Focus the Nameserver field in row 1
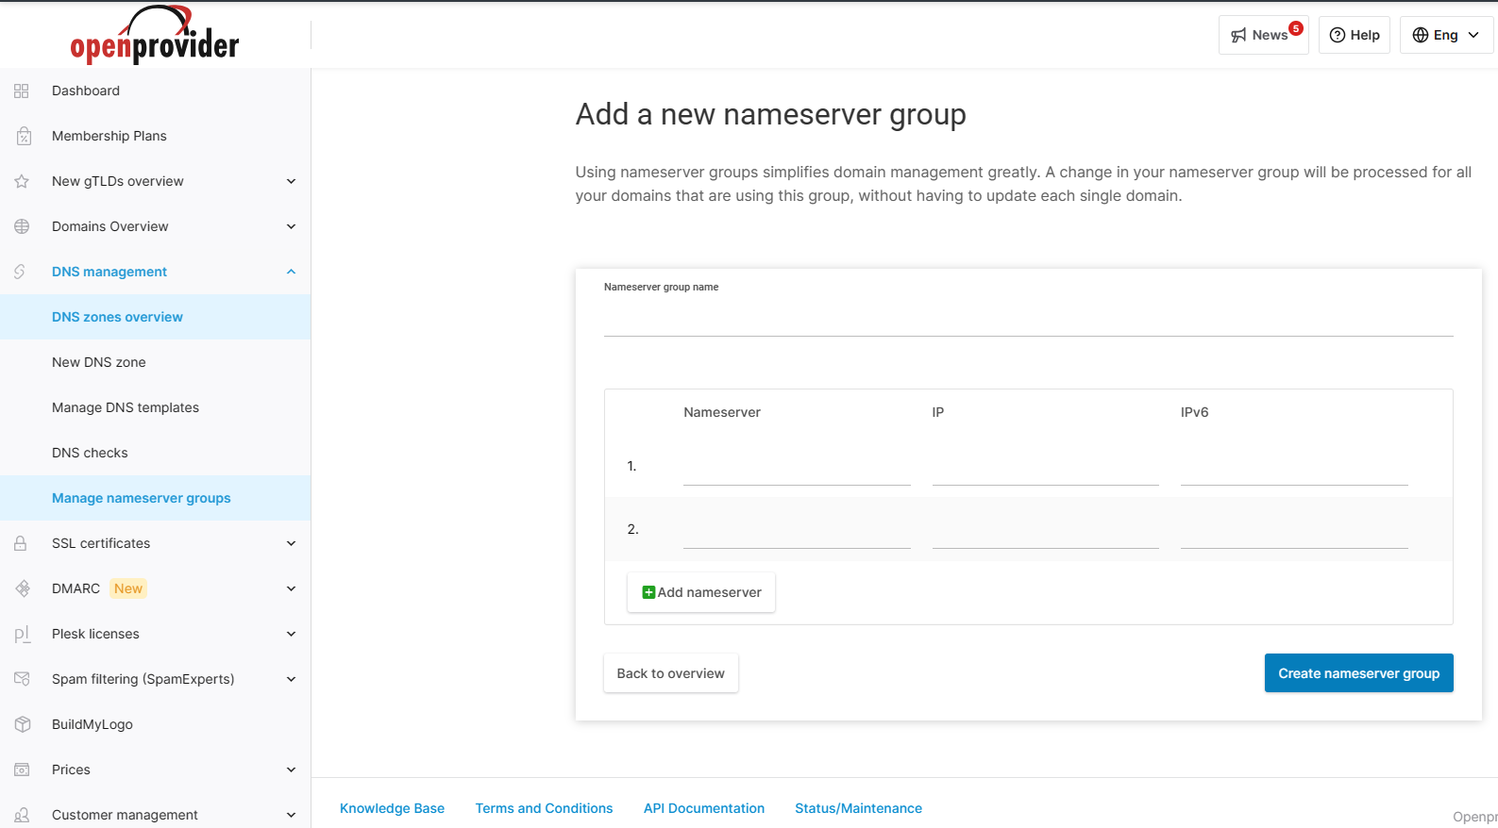 tap(797, 469)
